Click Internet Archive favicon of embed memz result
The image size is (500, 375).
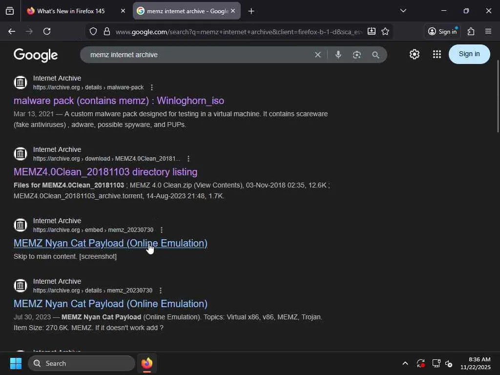pyautogui.click(x=21, y=225)
